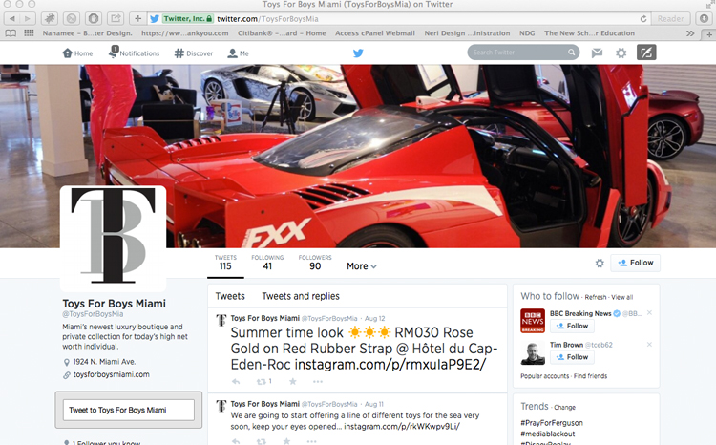
Task: Change Trends location
Action: pos(564,407)
